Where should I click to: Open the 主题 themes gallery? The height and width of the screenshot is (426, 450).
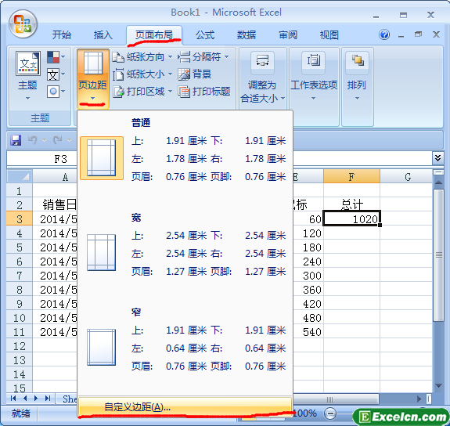click(27, 76)
